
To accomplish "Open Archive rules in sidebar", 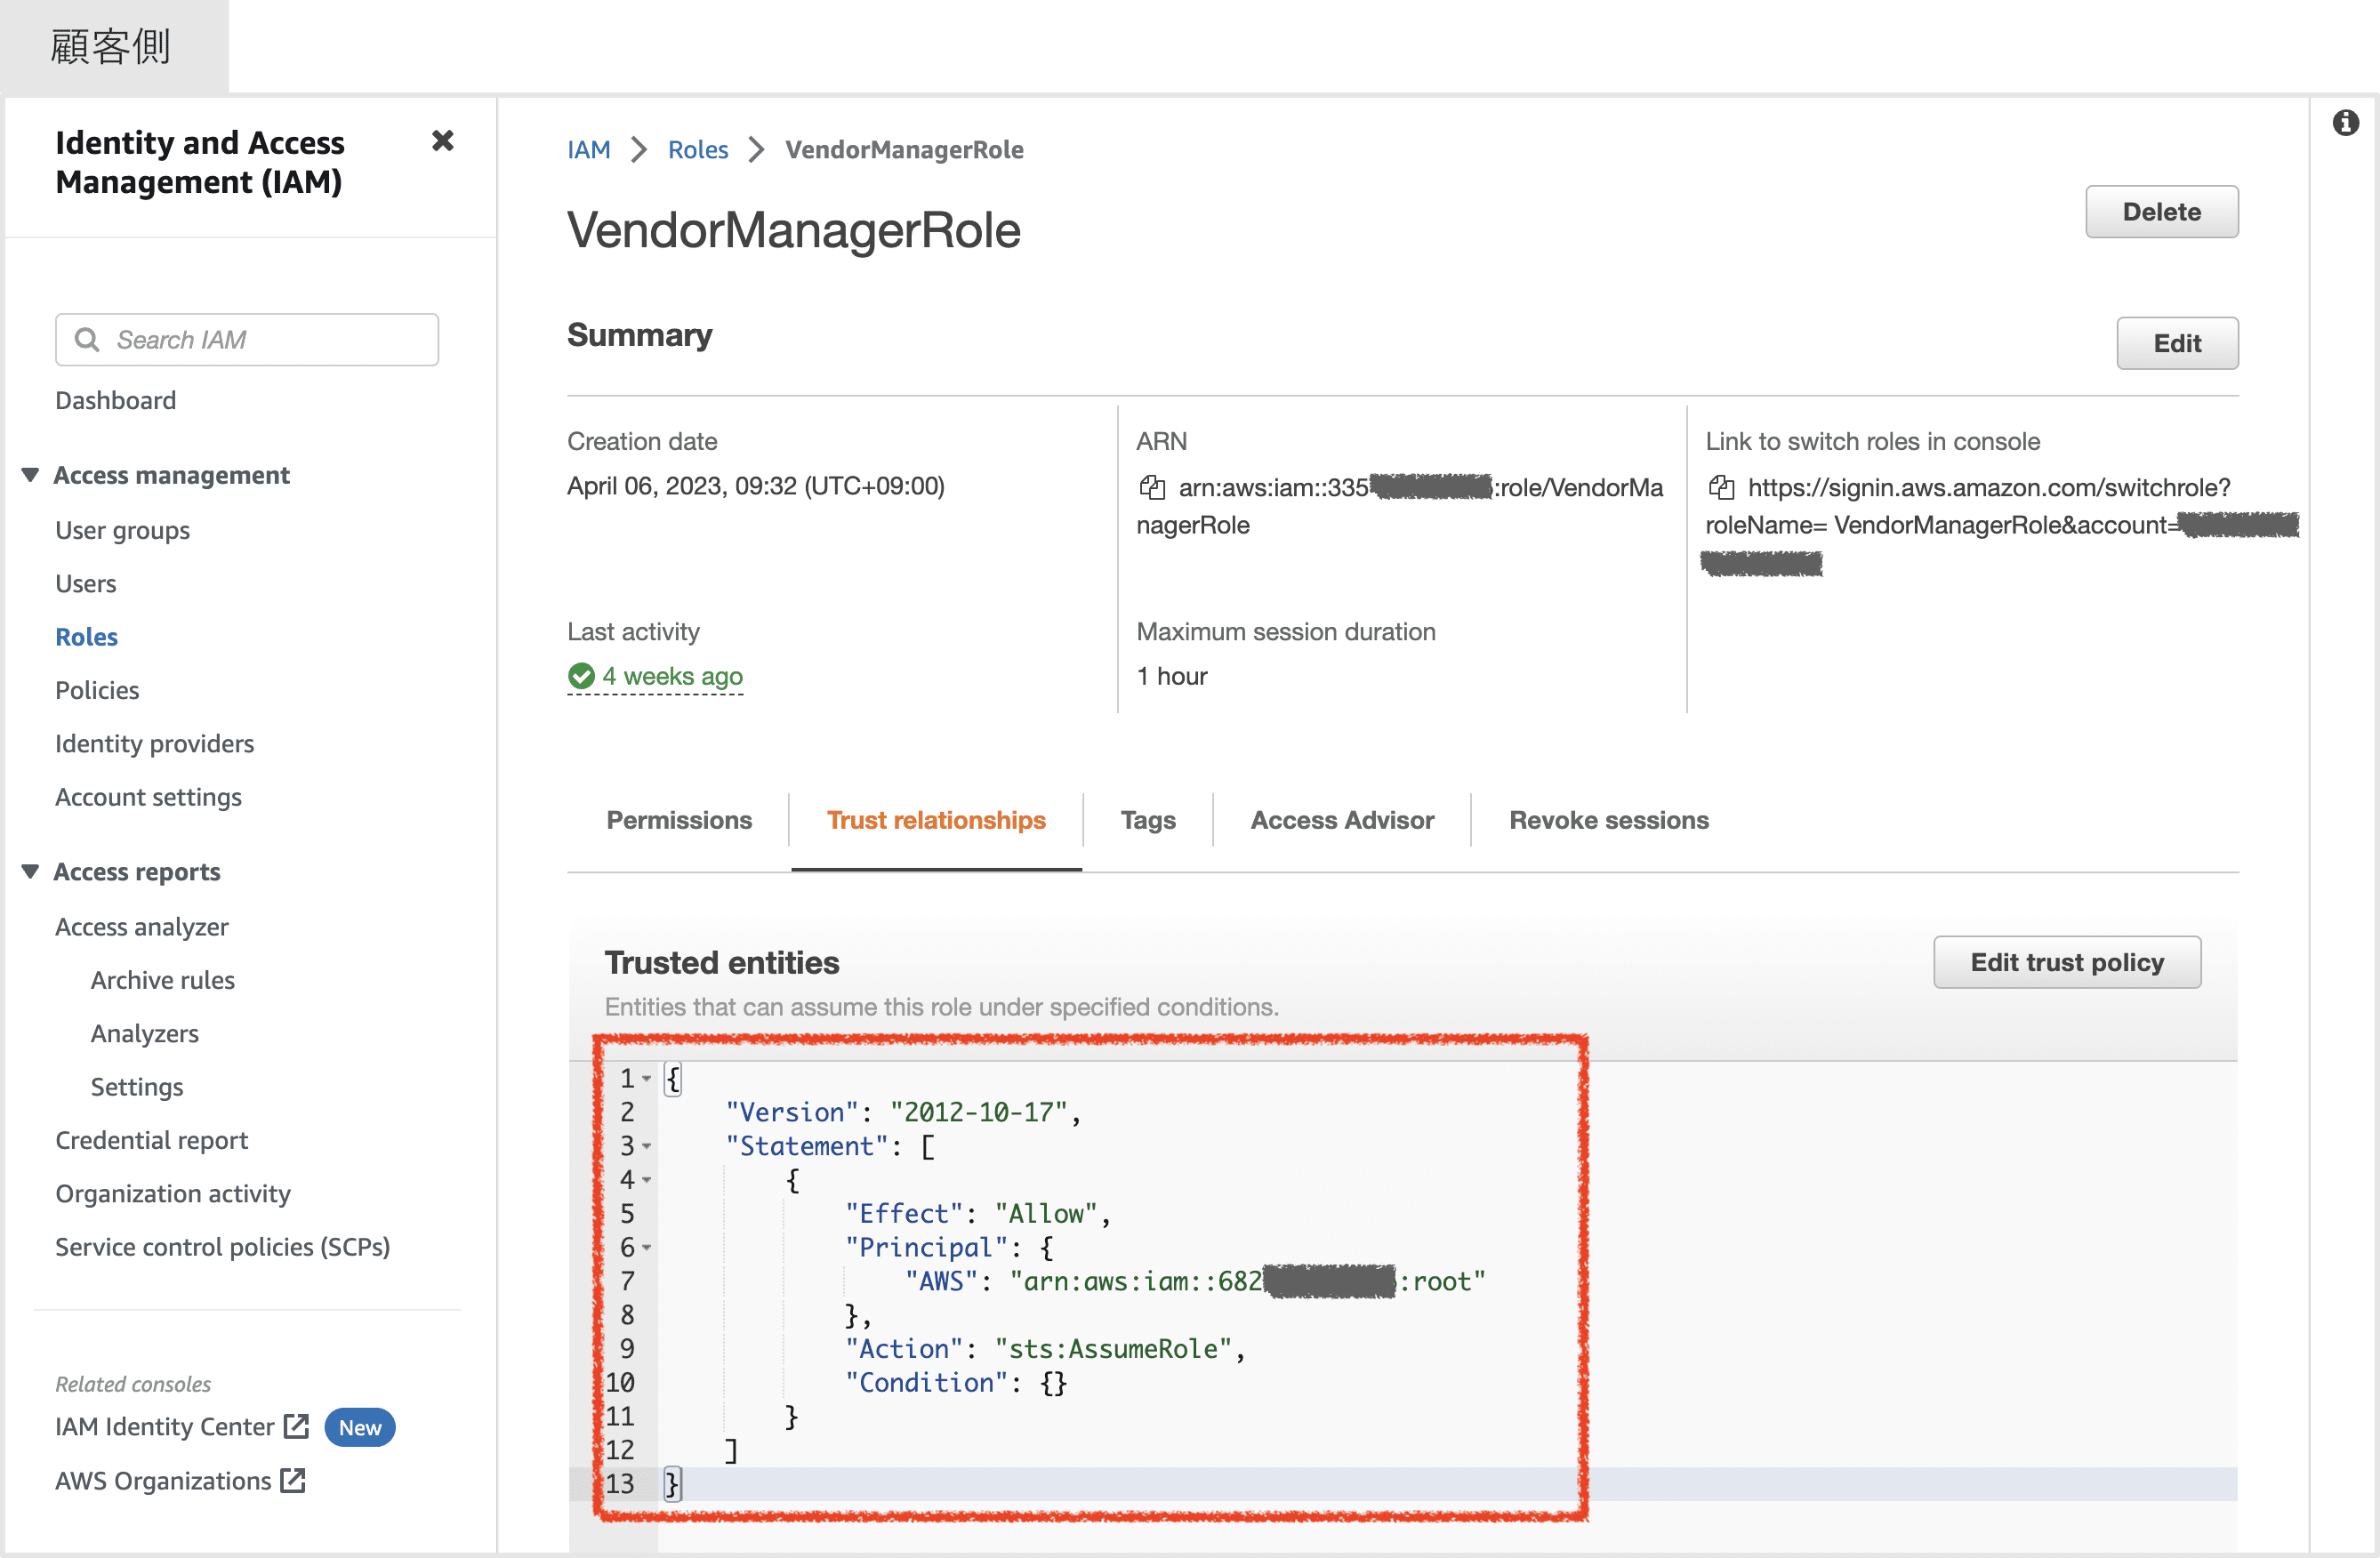I will pos(163,980).
